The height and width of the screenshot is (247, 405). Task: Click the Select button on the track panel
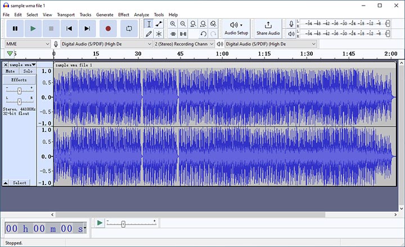coord(19,183)
